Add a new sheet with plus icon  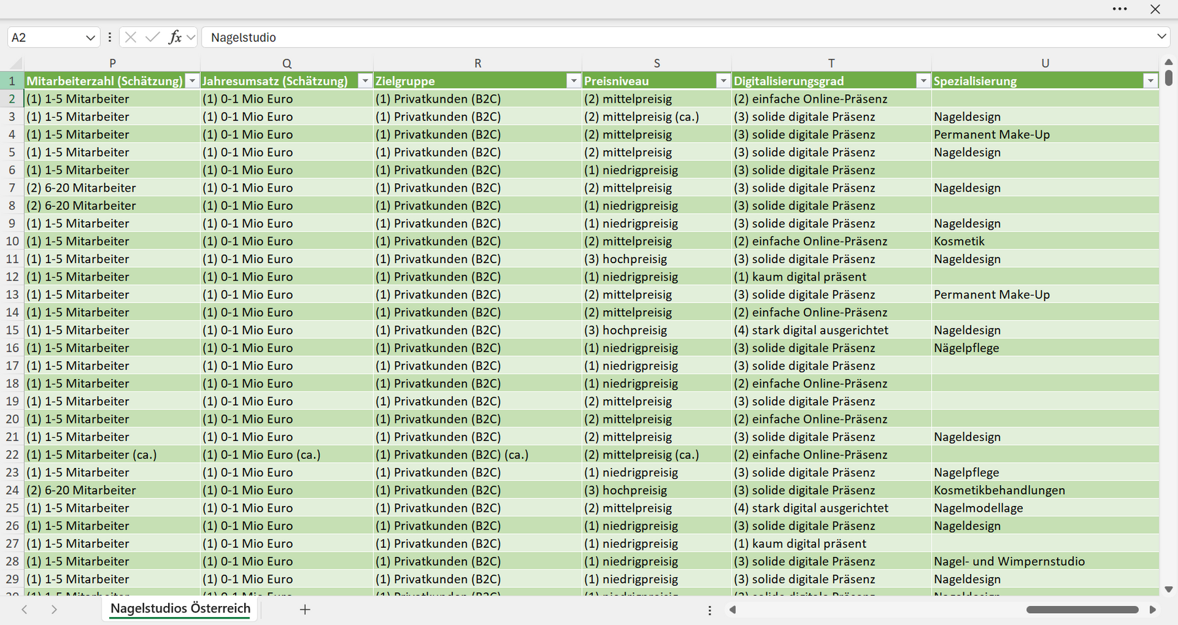[x=305, y=609]
